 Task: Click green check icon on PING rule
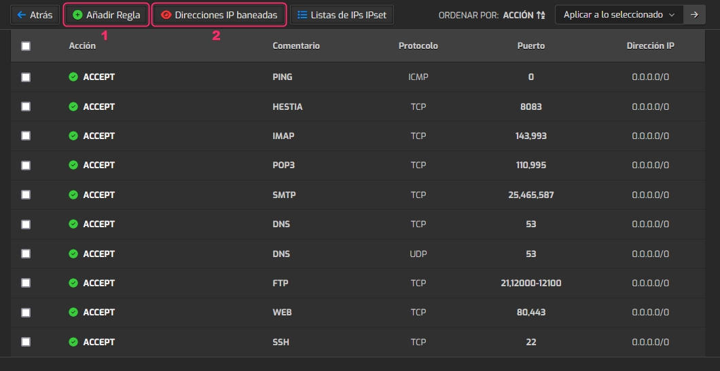pos(73,77)
